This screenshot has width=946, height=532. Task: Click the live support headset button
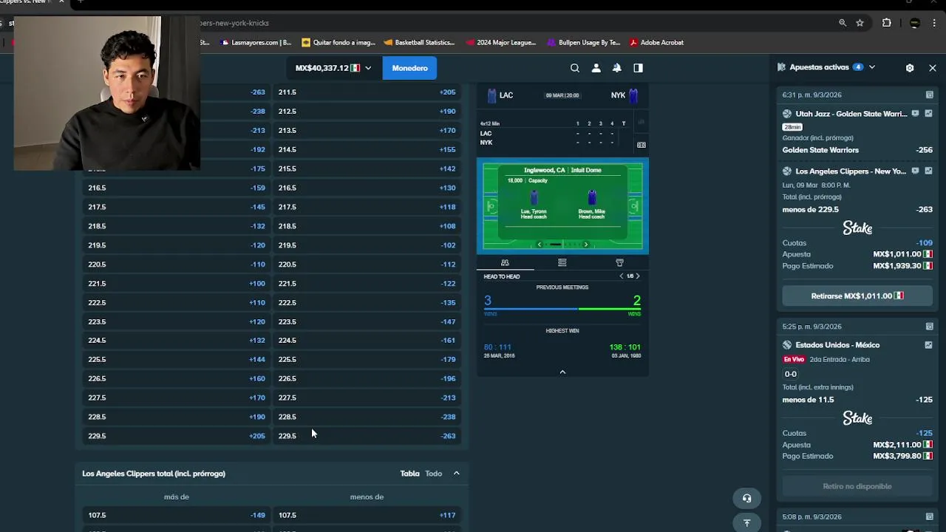746,499
